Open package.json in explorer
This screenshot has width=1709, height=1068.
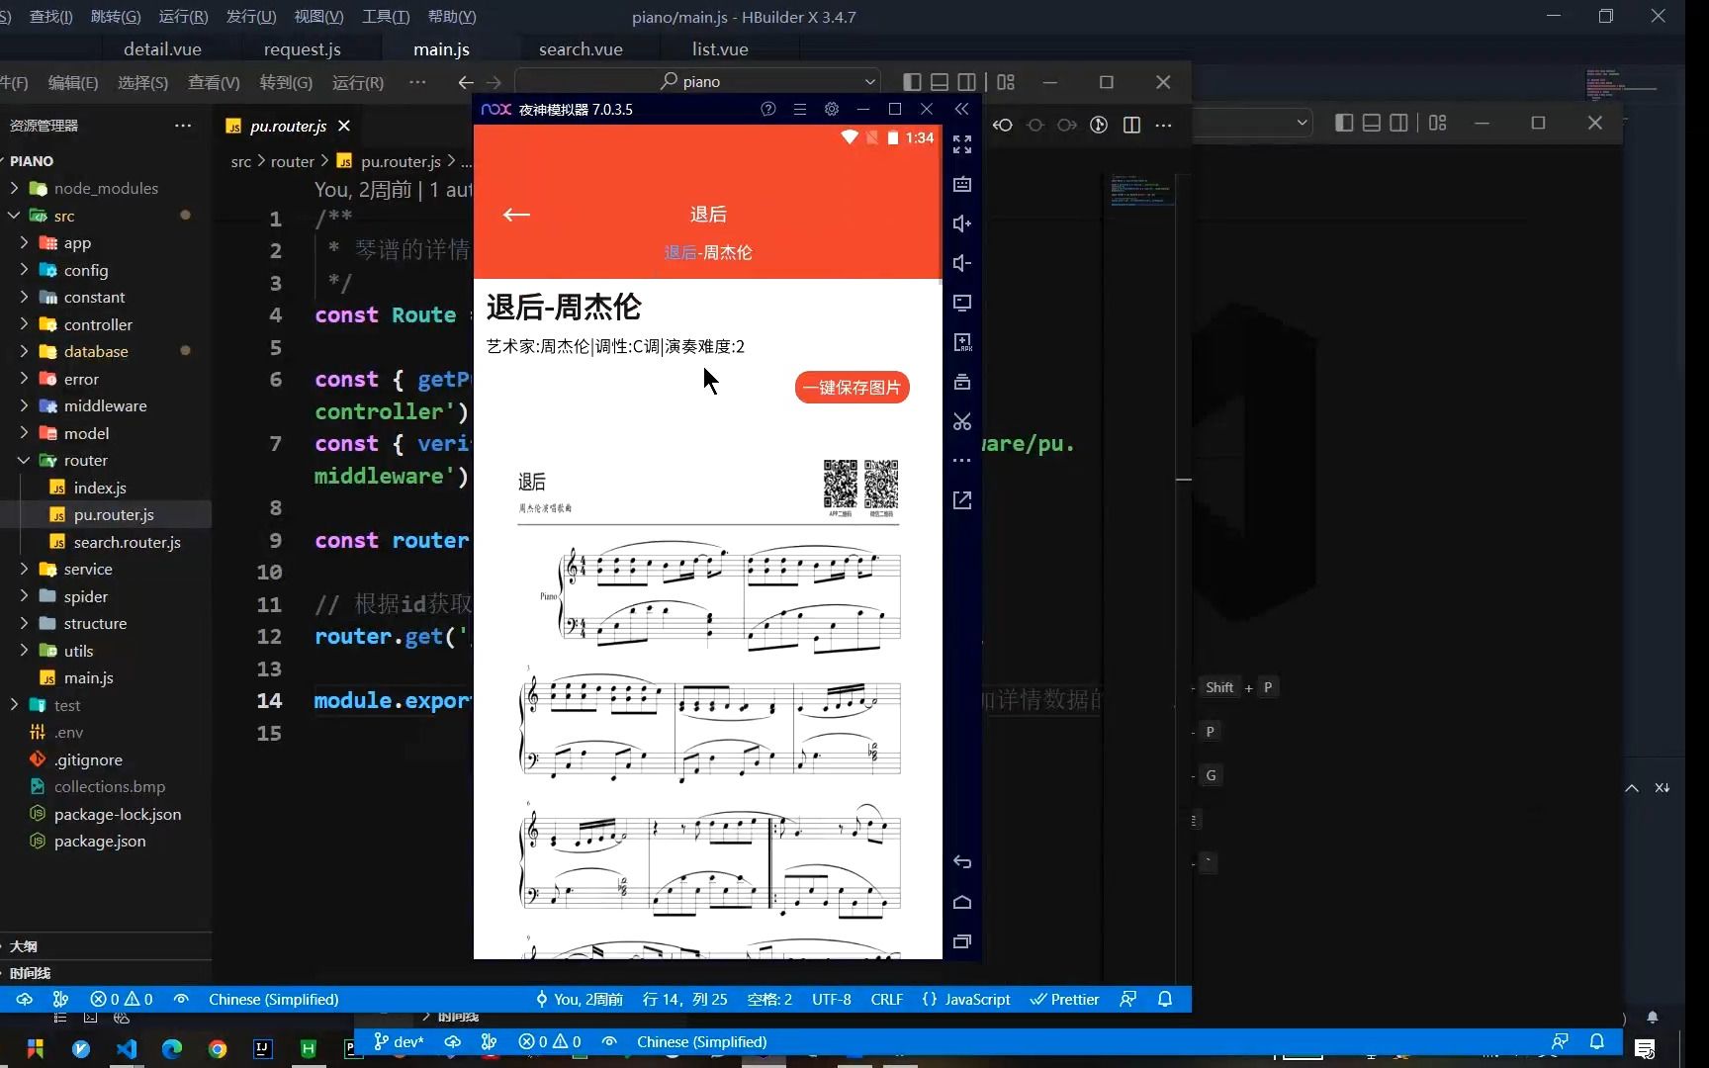pos(100,841)
